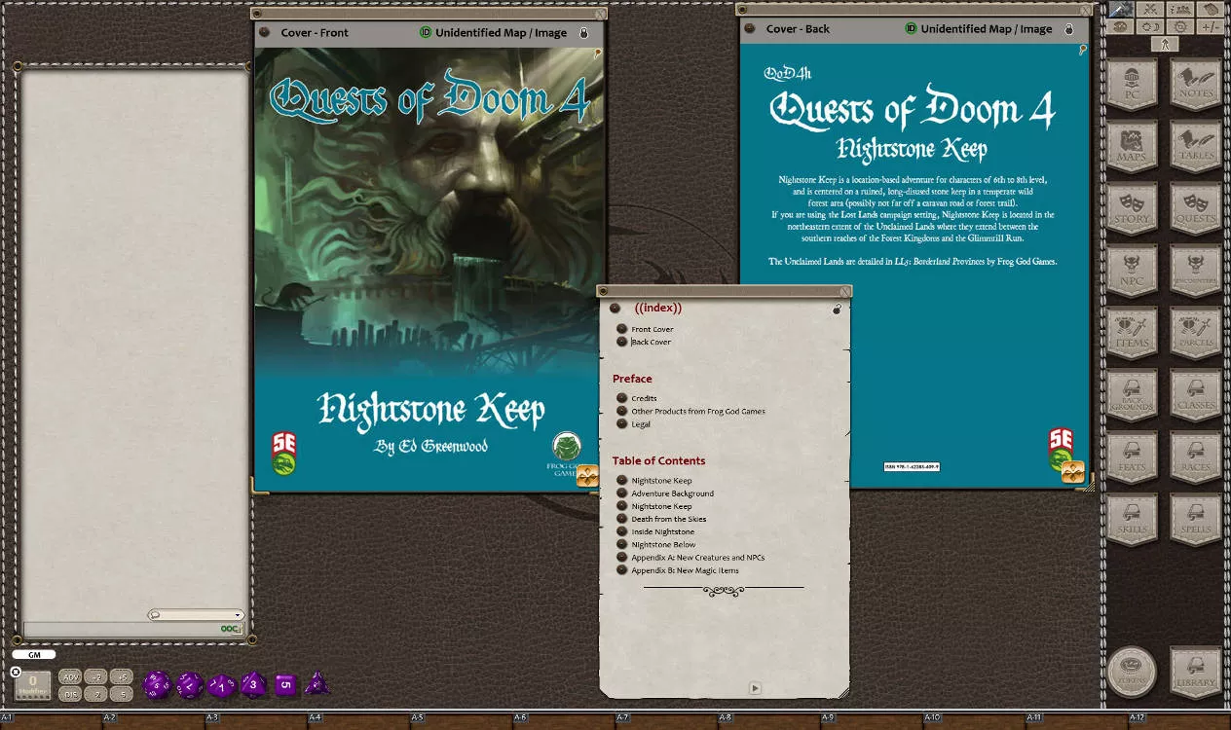The height and width of the screenshot is (730, 1231).
Task: Open the Parcels sidebar button
Action: coord(1196,333)
